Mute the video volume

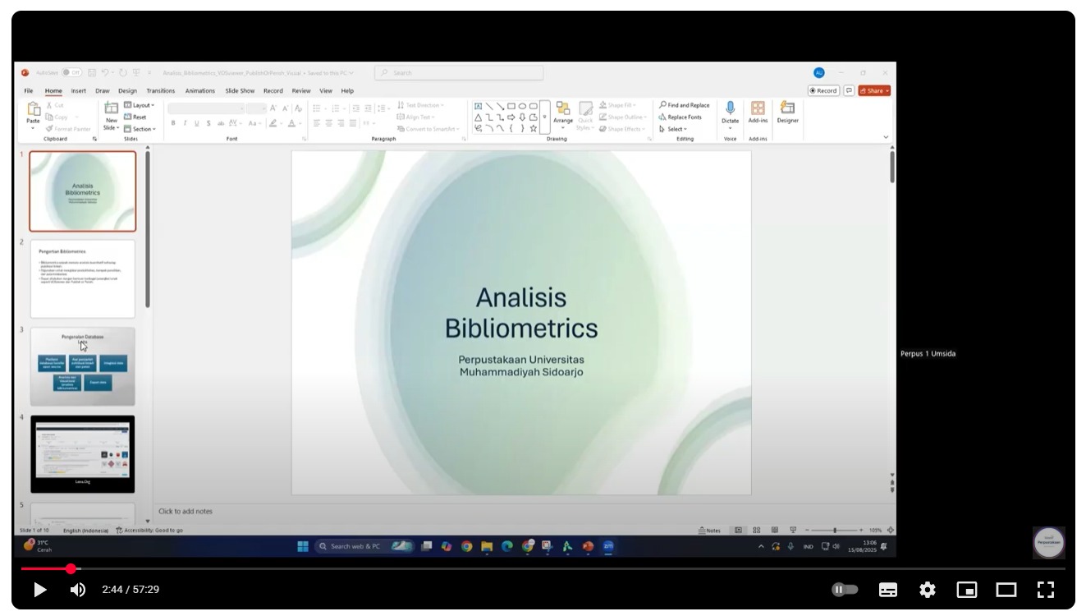(x=78, y=590)
